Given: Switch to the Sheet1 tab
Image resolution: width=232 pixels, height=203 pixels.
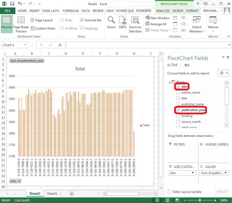Looking at the screenshot, I should pyautogui.click(x=52, y=193).
